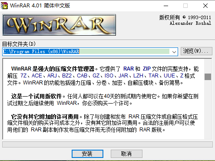The width and height of the screenshot is (215, 161).
Task: Click the WinRAR logo banner
Action: 59,25
